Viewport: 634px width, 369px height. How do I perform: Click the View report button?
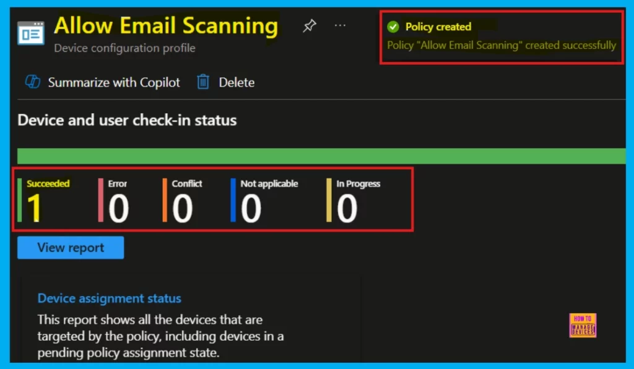coord(71,247)
